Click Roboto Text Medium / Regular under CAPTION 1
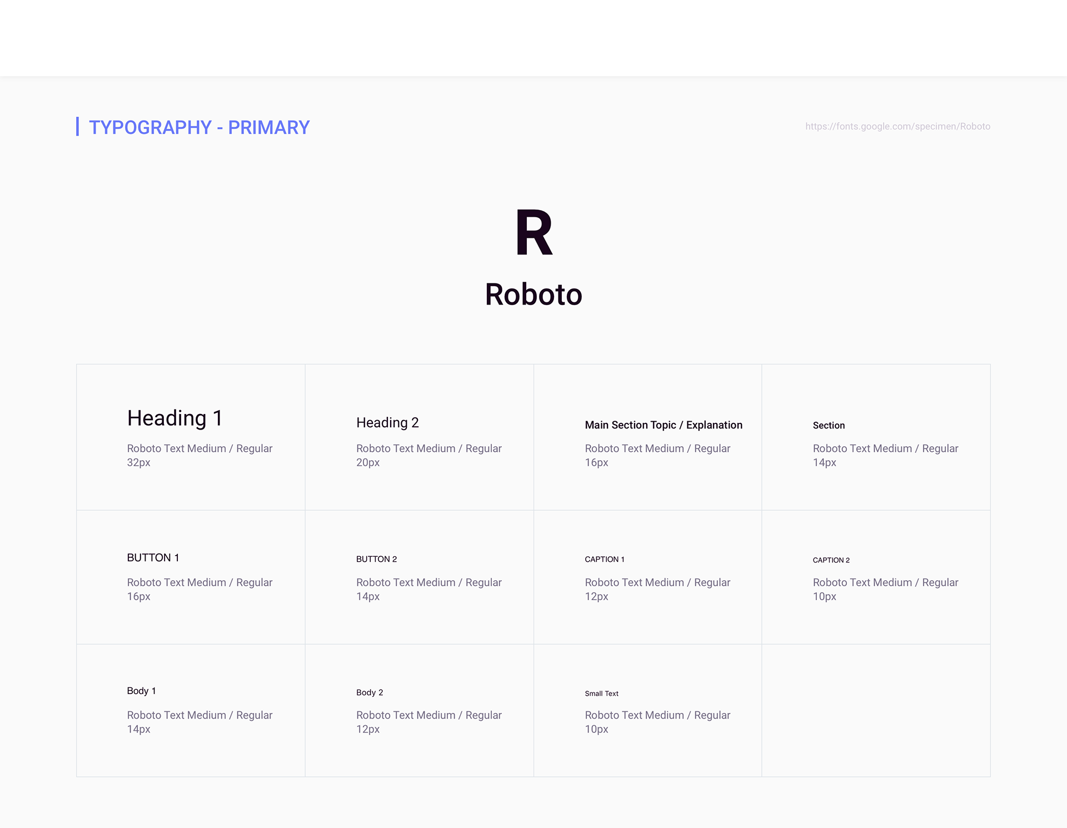This screenshot has width=1067, height=828. [657, 582]
